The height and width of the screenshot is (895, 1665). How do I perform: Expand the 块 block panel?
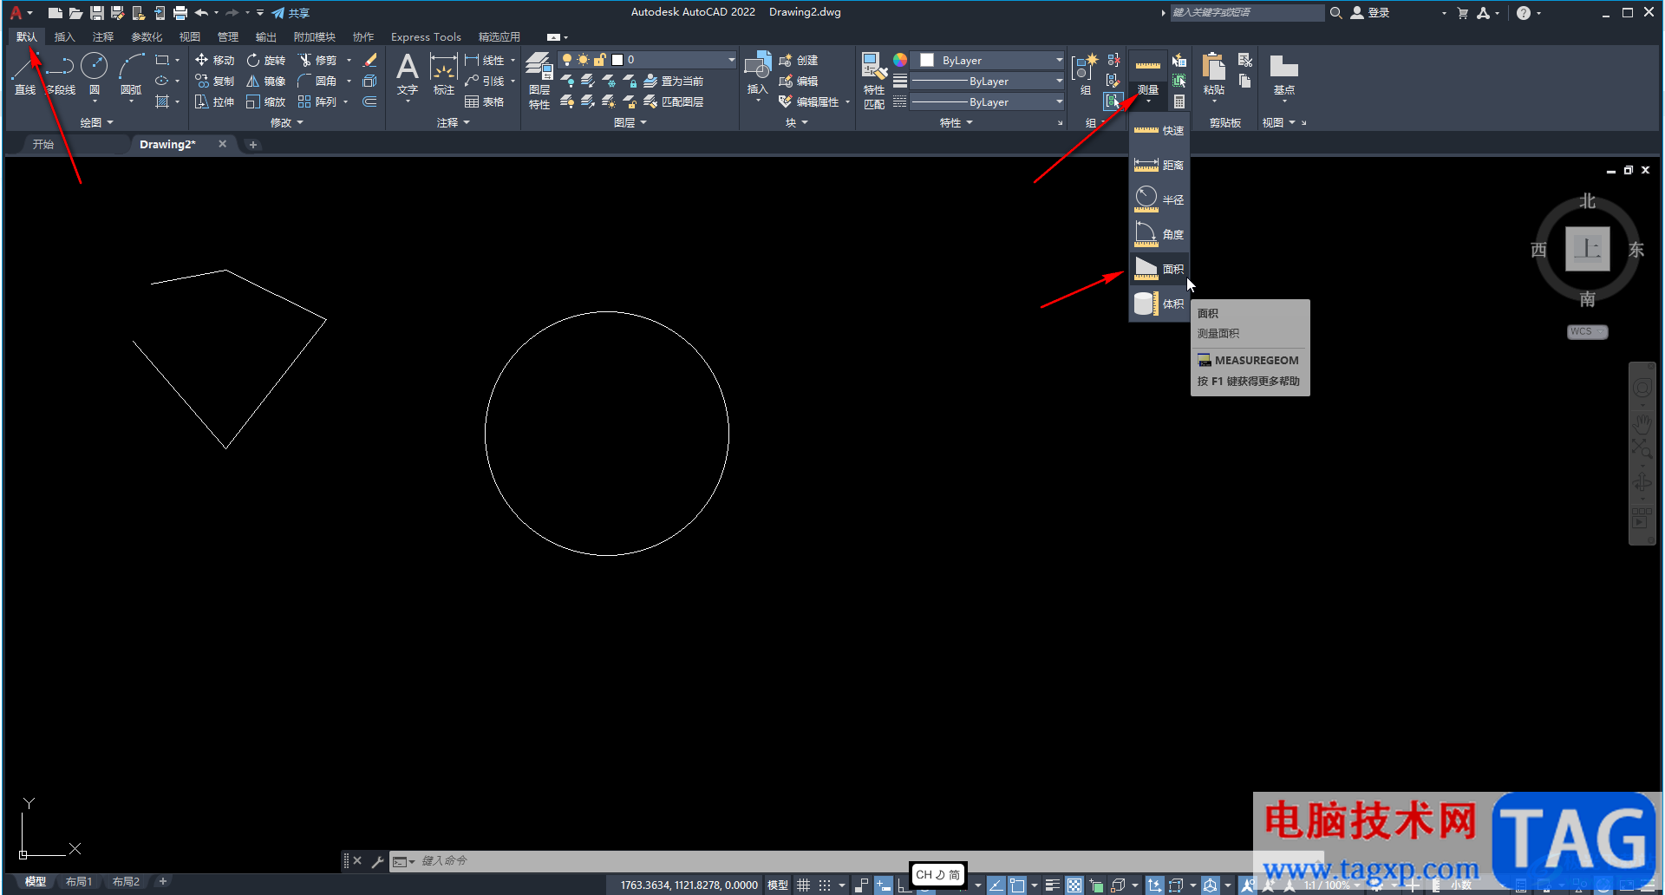point(796,122)
